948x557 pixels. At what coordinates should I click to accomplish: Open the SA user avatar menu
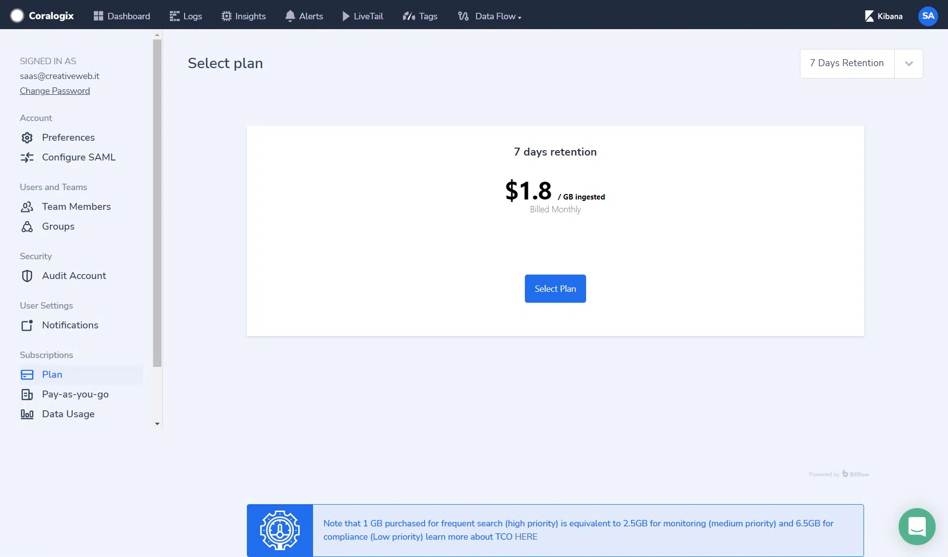click(x=928, y=16)
